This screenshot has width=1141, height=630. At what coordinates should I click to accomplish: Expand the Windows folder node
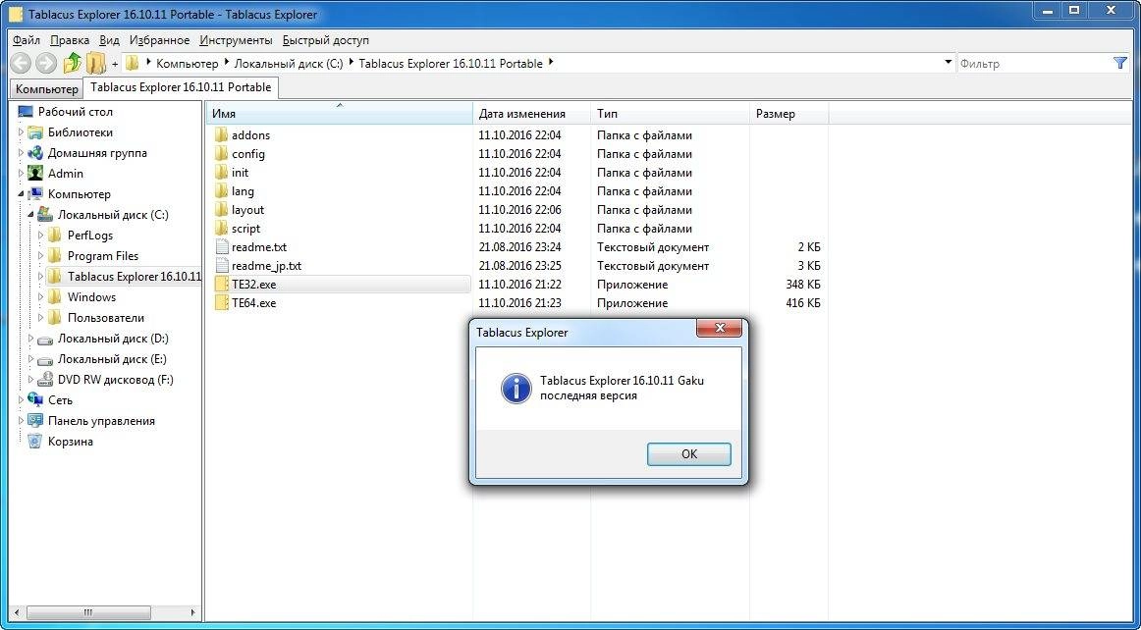point(41,296)
